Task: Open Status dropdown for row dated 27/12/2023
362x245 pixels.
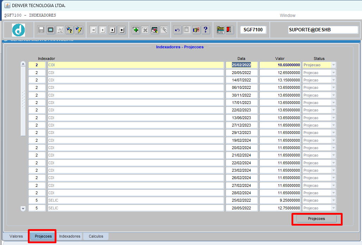Action: (333, 125)
